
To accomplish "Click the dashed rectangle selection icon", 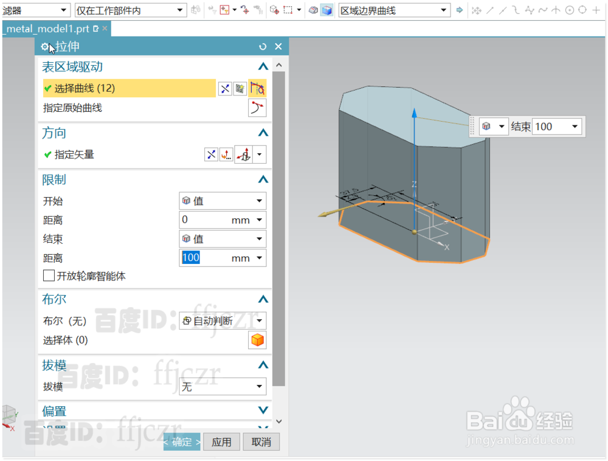I will click(x=288, y=10).
